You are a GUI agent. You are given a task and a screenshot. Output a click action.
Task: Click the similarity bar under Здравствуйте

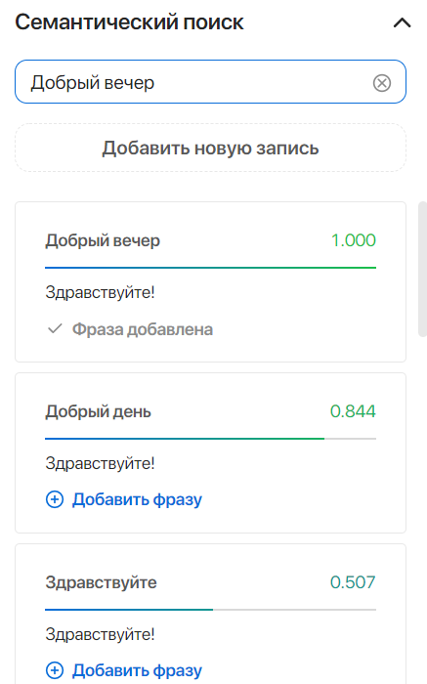[x=211, y=610]
